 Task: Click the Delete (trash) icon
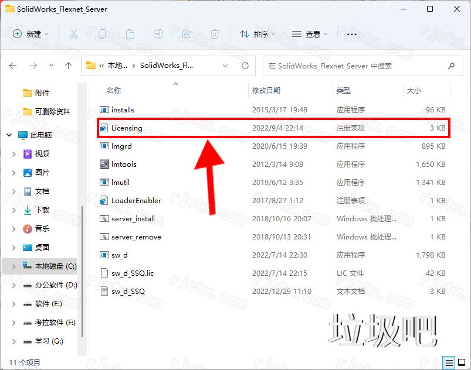[x=215, y=35]
